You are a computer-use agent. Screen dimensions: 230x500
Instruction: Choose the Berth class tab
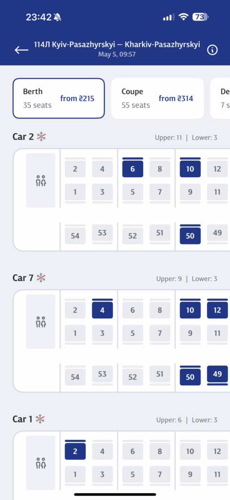click(59, 98)
